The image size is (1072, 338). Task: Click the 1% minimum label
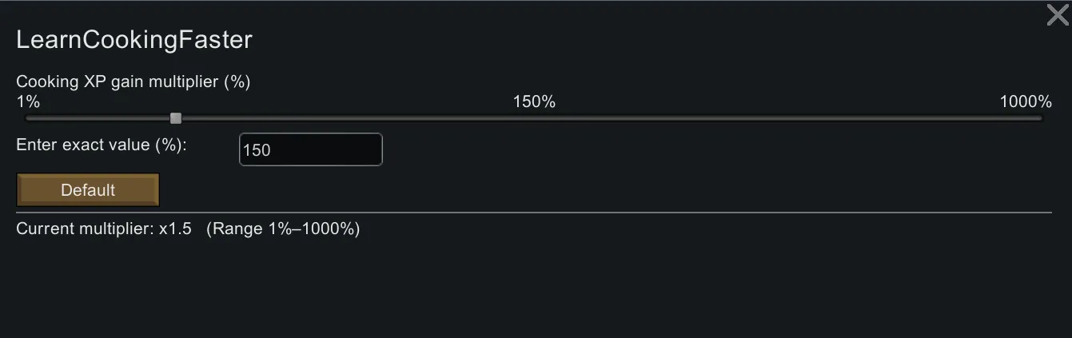tap(28, 101)
